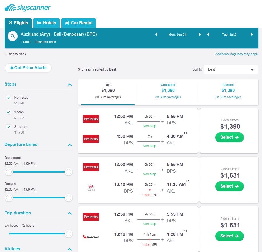
Task: Go to previous departure date before Jun 24
Action: point(156,34)
